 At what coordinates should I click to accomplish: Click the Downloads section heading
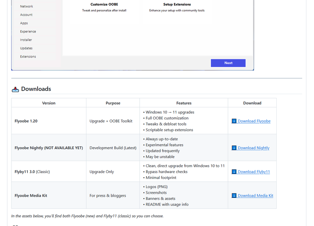(36, 89)
